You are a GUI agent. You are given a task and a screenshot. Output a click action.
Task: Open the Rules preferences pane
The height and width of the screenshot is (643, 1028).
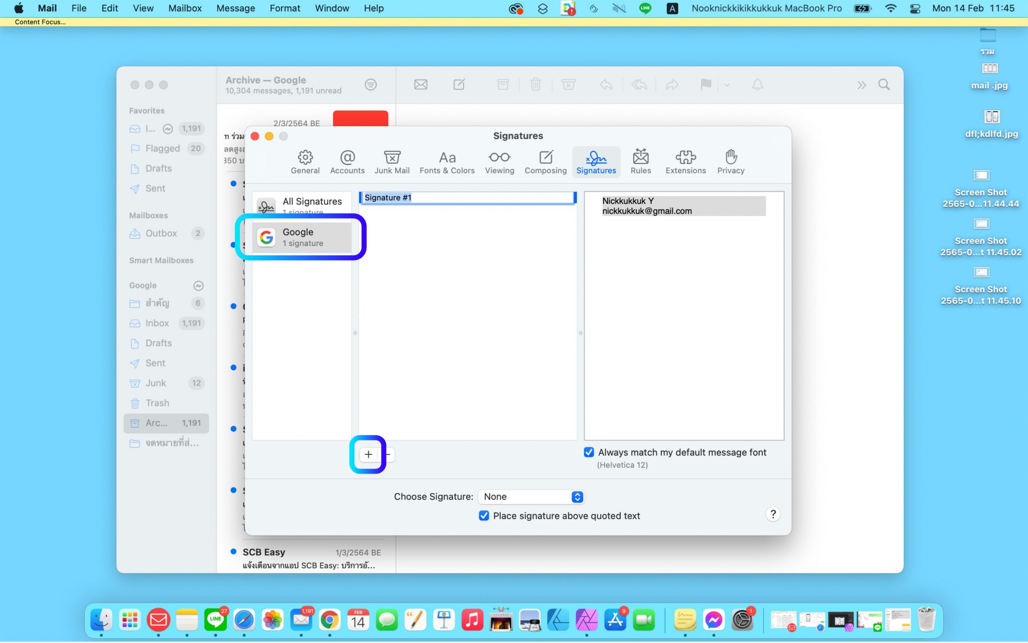click(640, 162)
